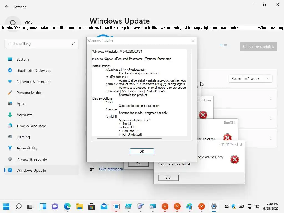Click Pause for 1 week button
The height and width of the screenshot is (213, 284).
pyautogui.click(x=245, y=78)
